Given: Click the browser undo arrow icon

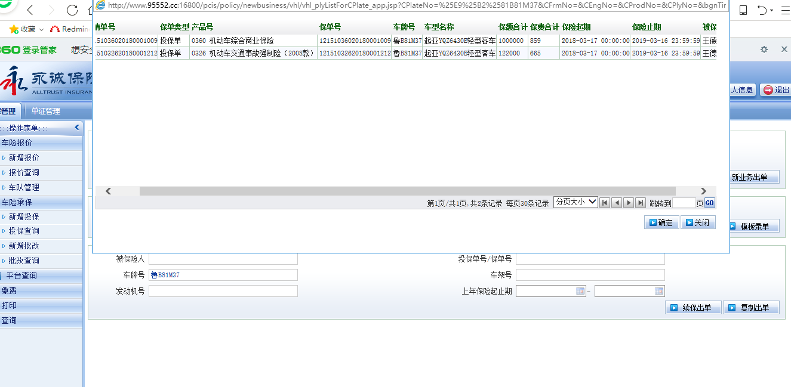Looking at the screenshot, I should point(762,10).
